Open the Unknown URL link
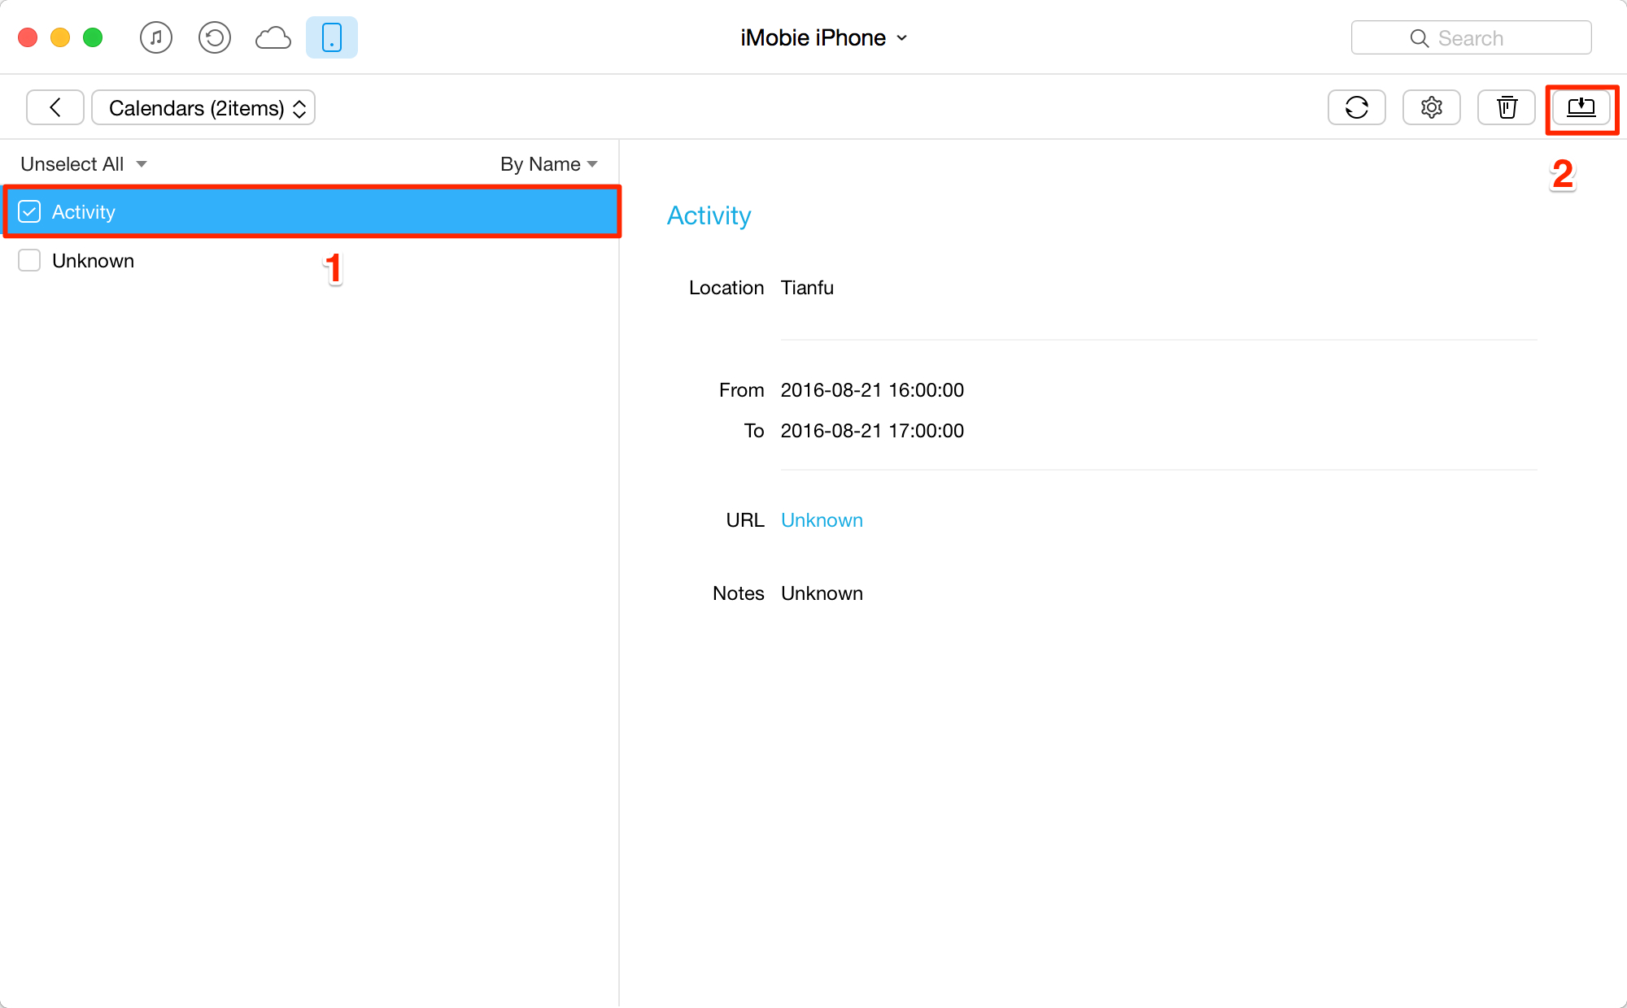Screen dimensions: 1627x1008 (822, 519)
